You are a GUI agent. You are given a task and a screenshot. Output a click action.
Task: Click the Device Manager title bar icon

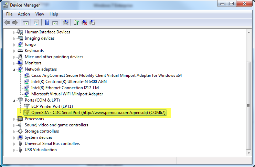pos(6,5)
